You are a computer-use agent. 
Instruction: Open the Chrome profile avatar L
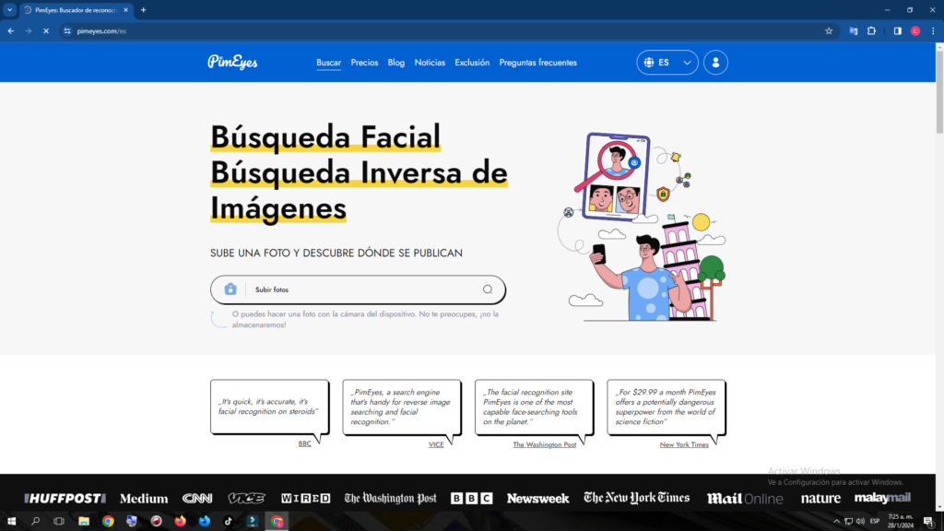point(915,30)
